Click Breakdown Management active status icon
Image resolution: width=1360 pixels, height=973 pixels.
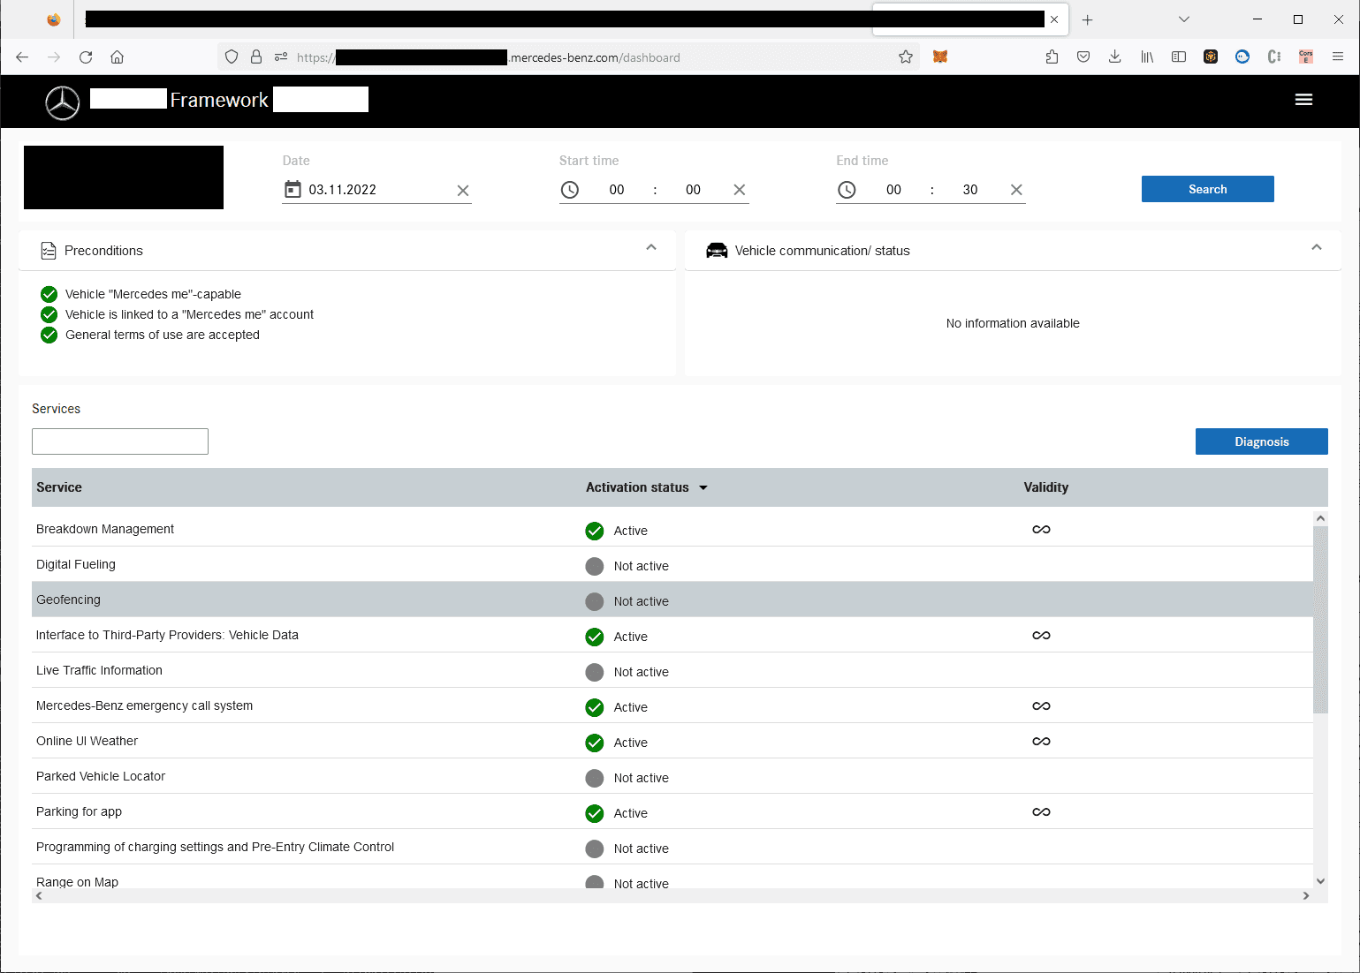[x=595, y=531]
